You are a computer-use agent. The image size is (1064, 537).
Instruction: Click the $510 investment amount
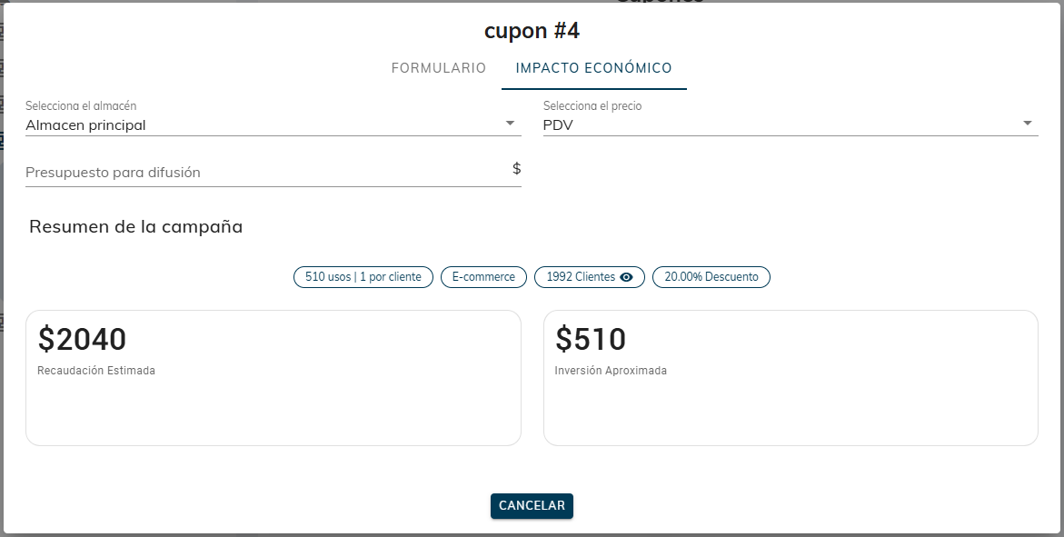click(591, 340)
